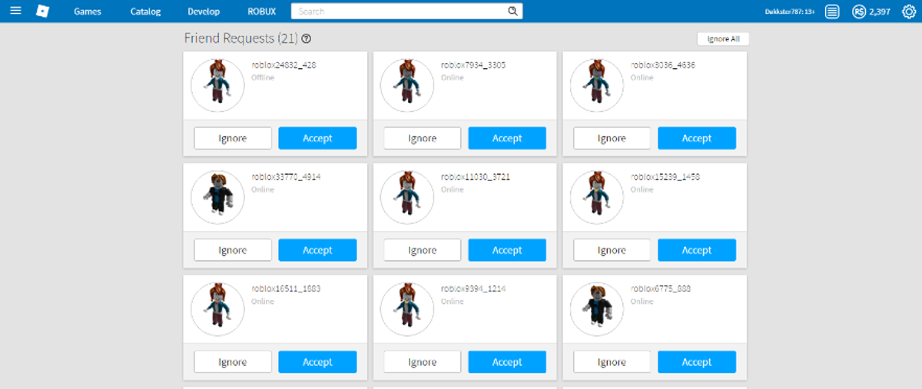
Task: Click the Friend Requests help question icon
Action: pyautogui.click(x=307, y=38)
